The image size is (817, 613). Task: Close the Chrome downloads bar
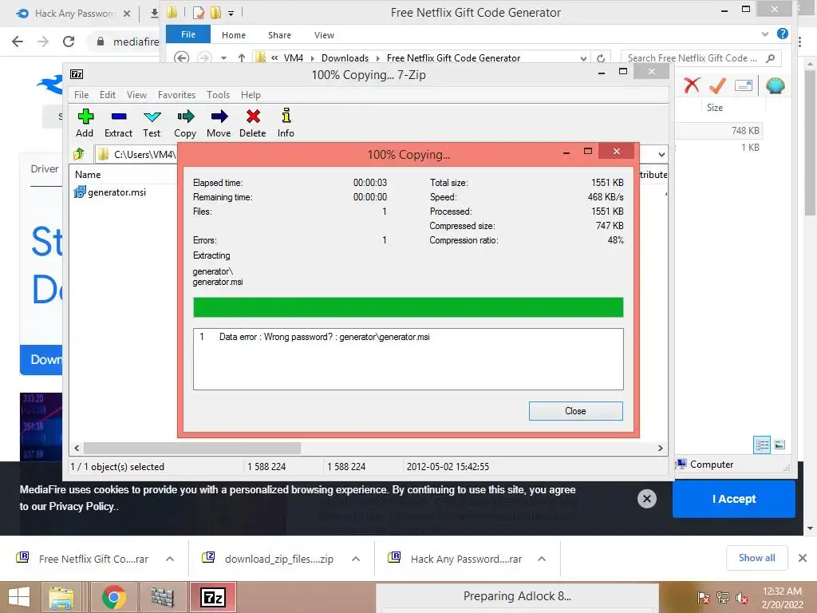(x=803, y=558)
